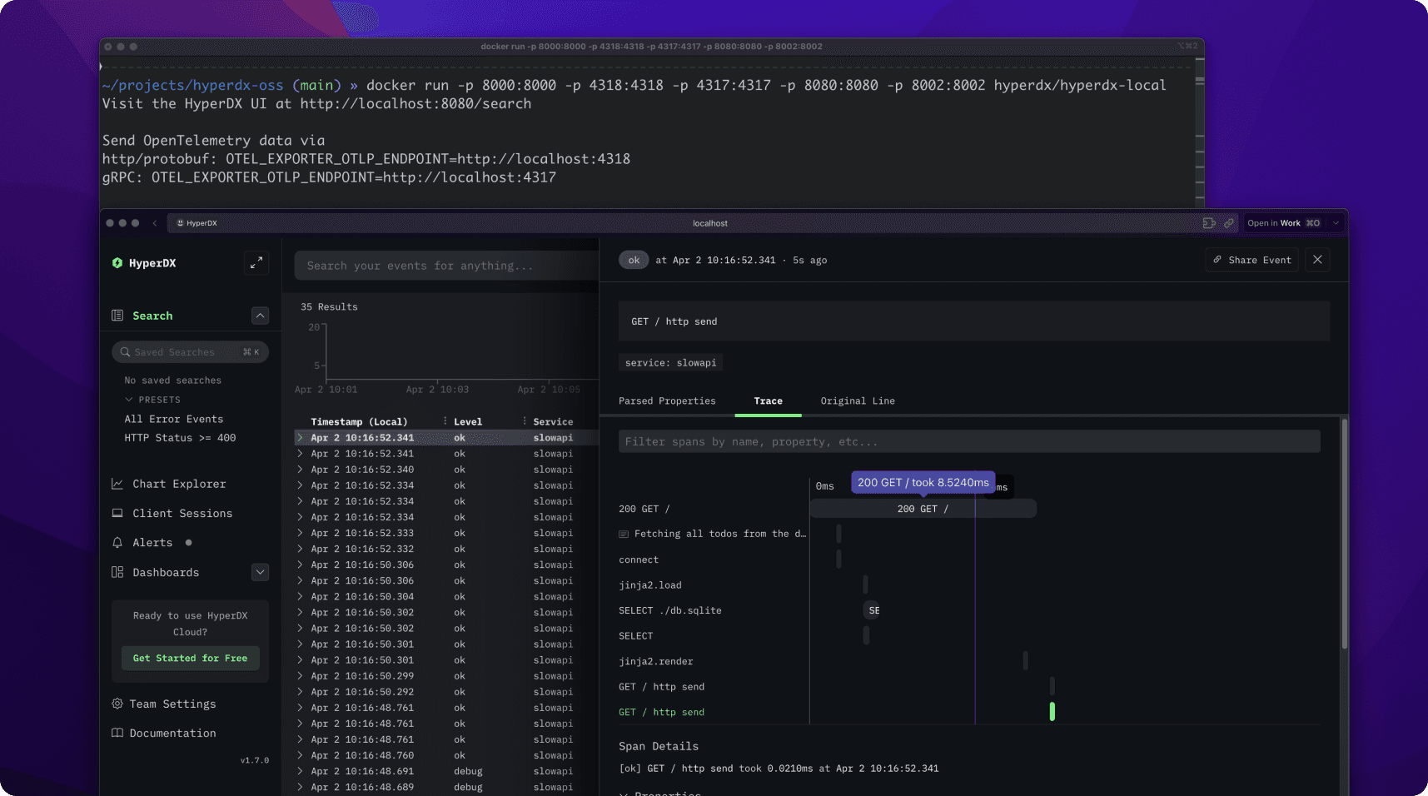
Task: Switch to the Original Line tab
Action: [857, 401]
